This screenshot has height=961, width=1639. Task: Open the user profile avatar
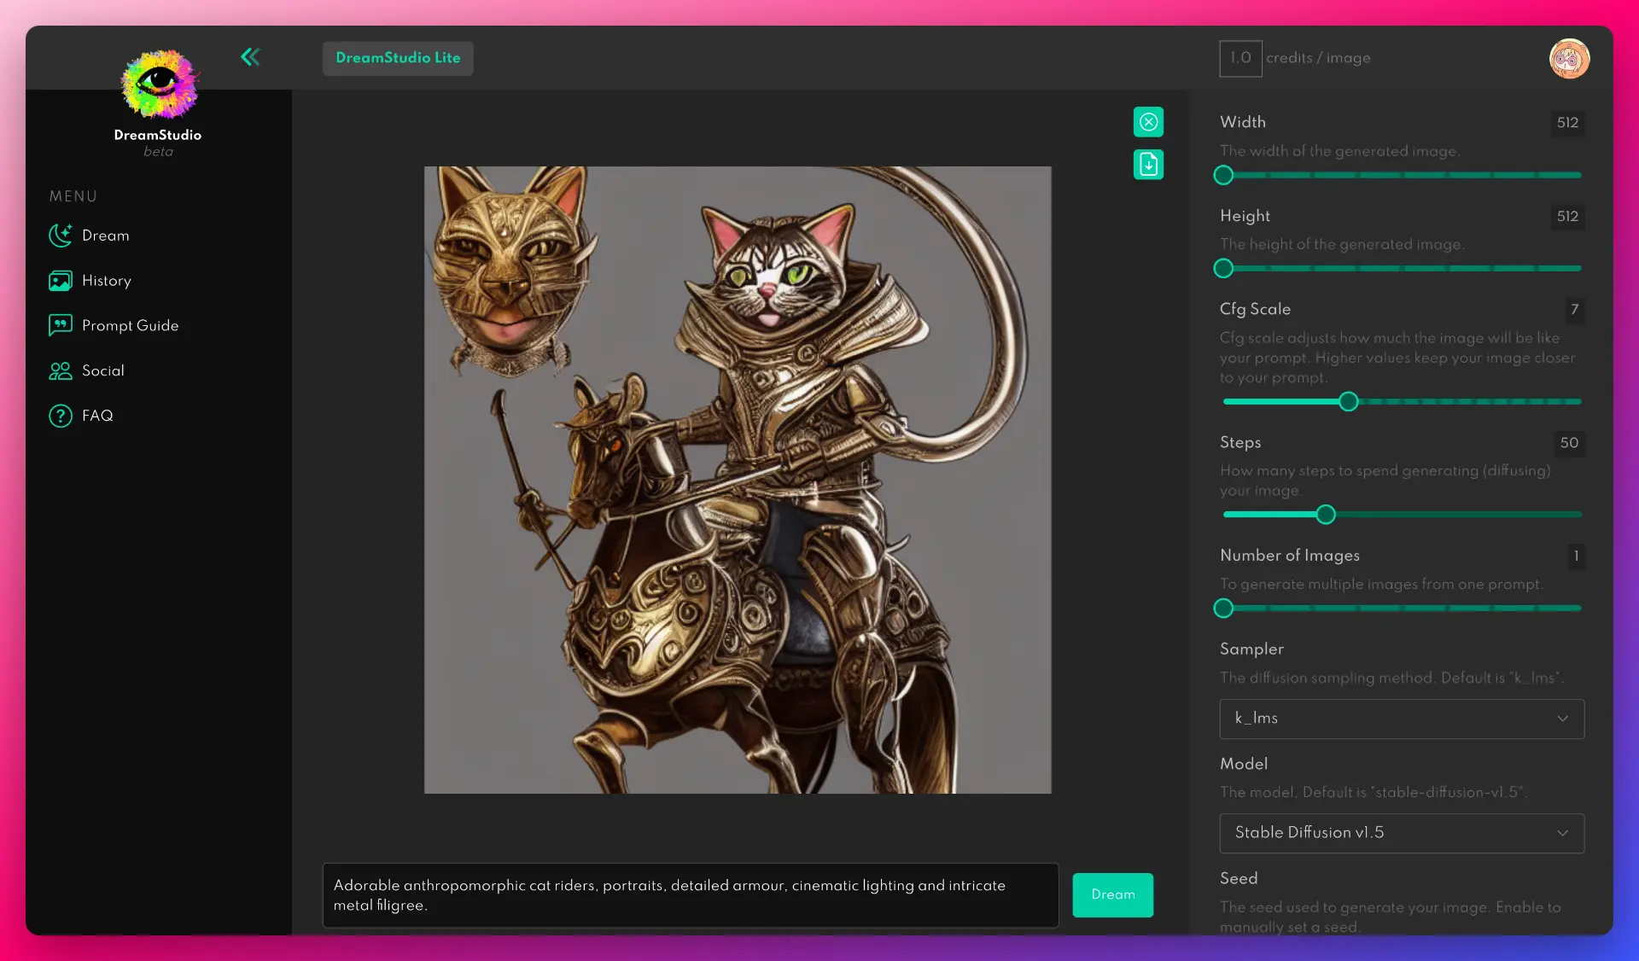pos(1569,59)
